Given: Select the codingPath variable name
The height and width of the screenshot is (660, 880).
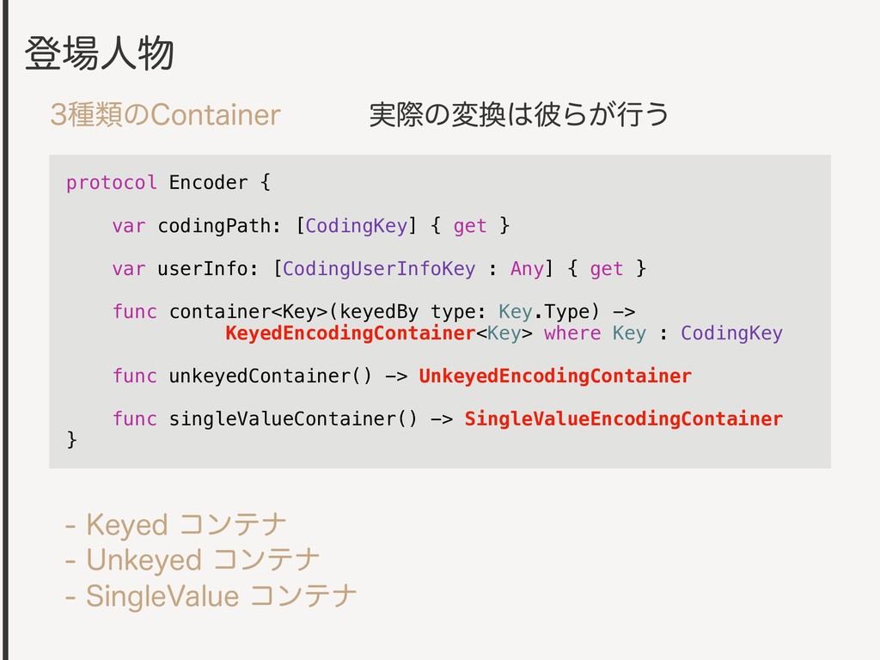Looking at the screenshot, I should 213,226.
